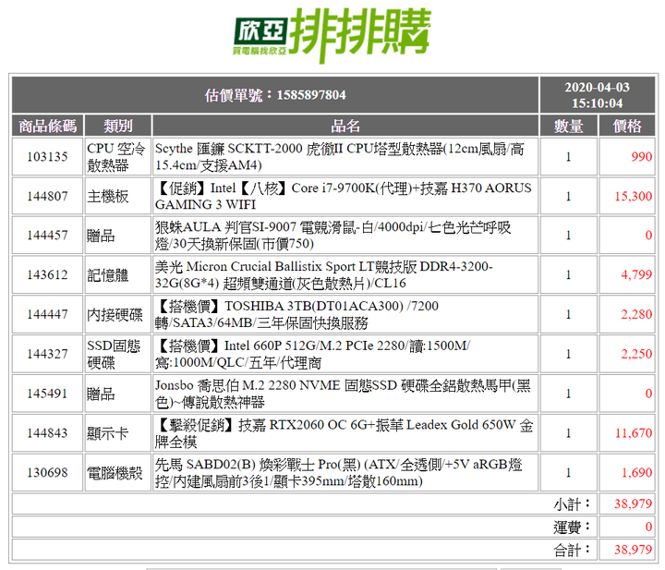Click the TOSHIBA 3TB product name
This screenshot has height=570, width=665.
point(296,314)
